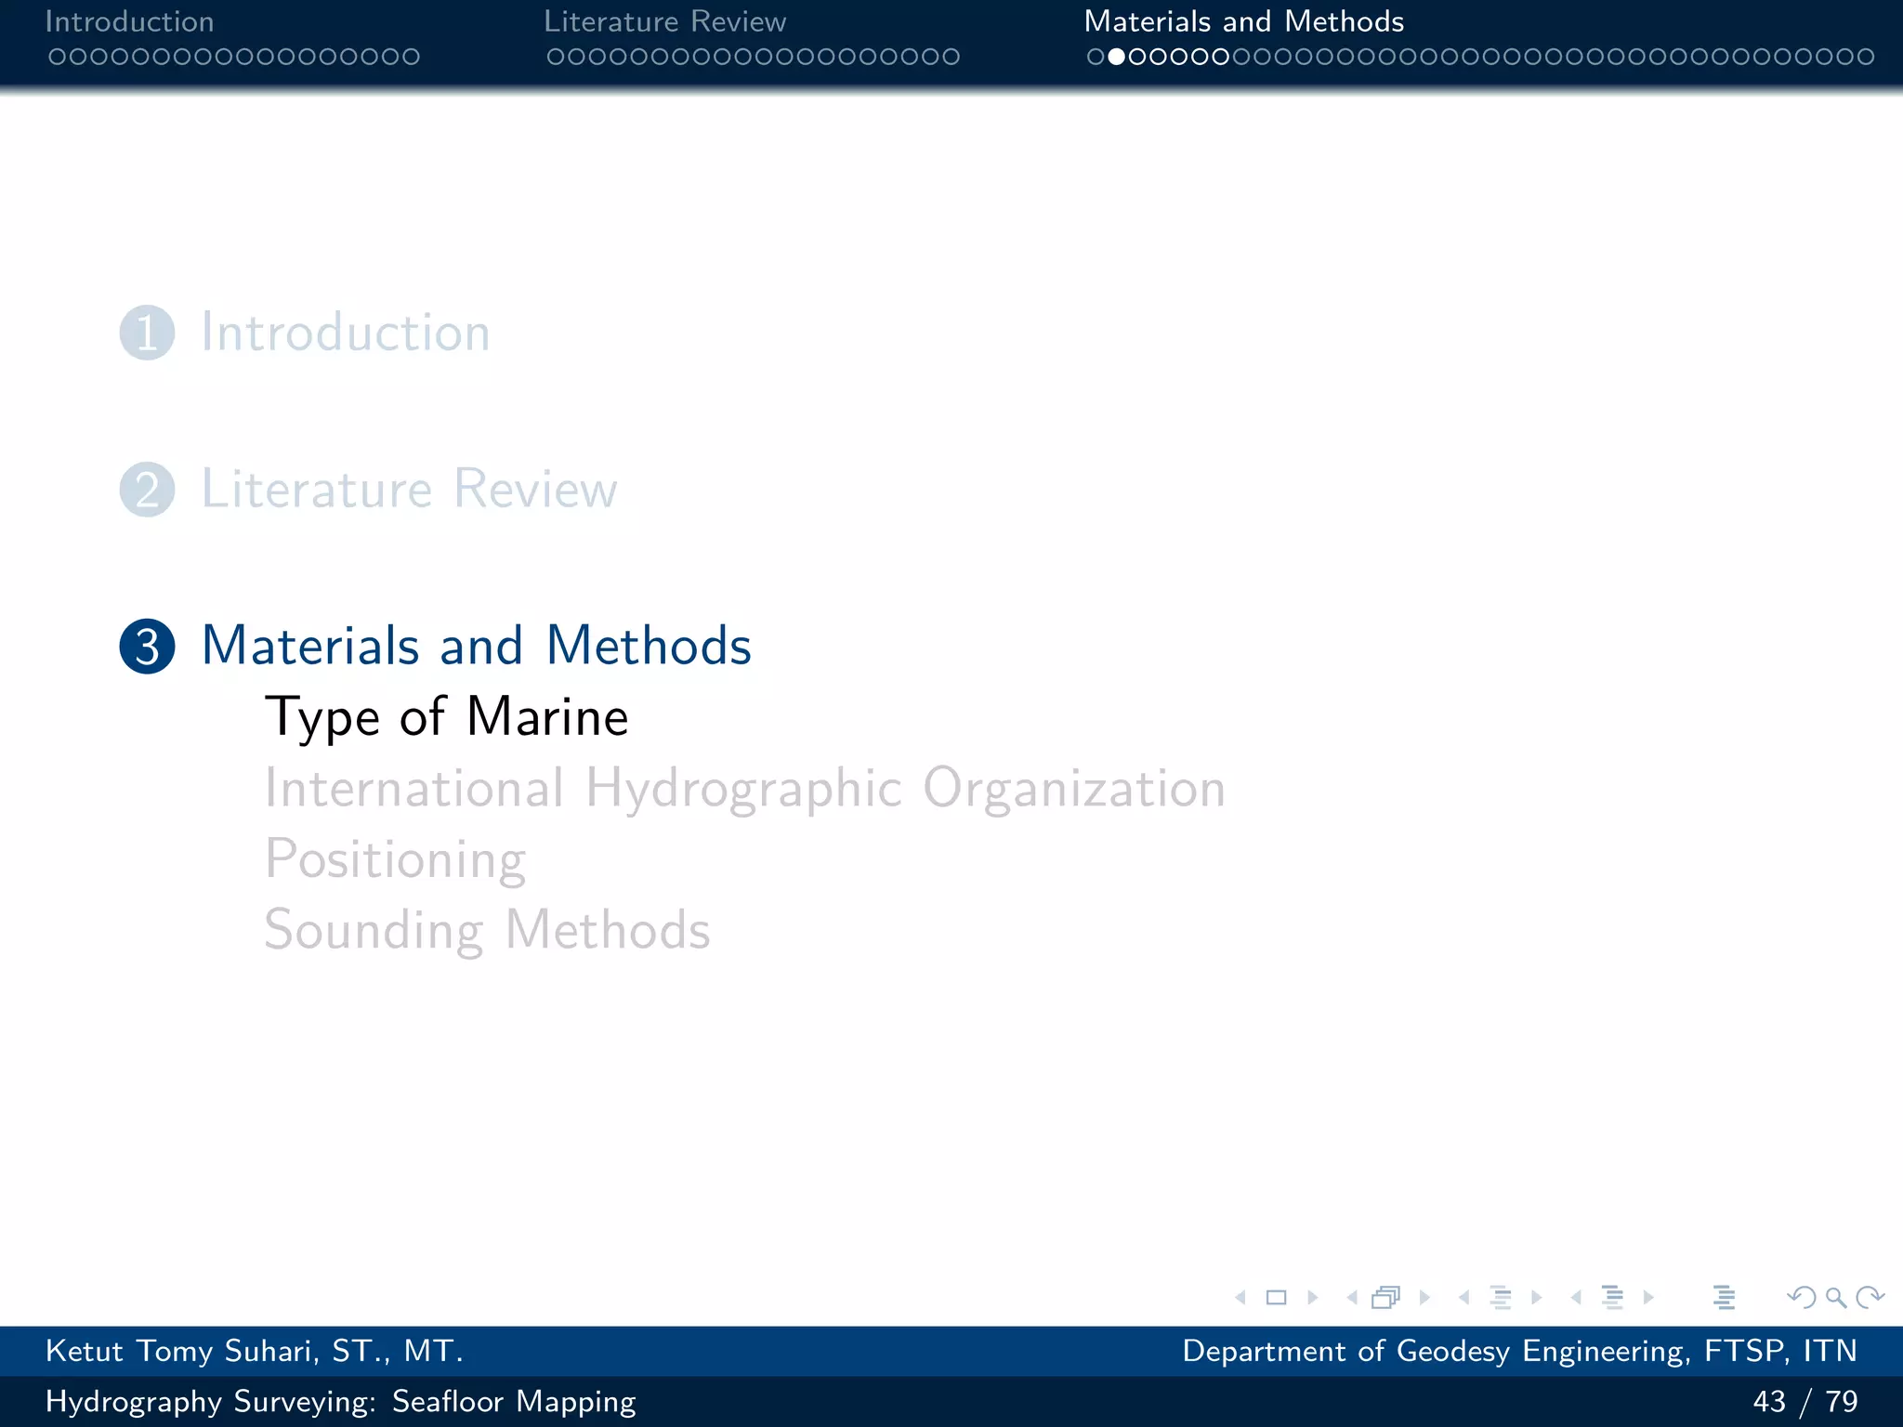The width and height of the screenshot is (1903, 1427).
Task: Click the number 1 outline bullet
Action: (147, 333)
